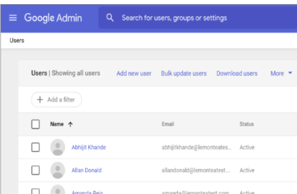This screenshot has height=194, width=297.
Task: Click the abhijitkhande@lemonteates... email cell
Action: tap(196, 147)
